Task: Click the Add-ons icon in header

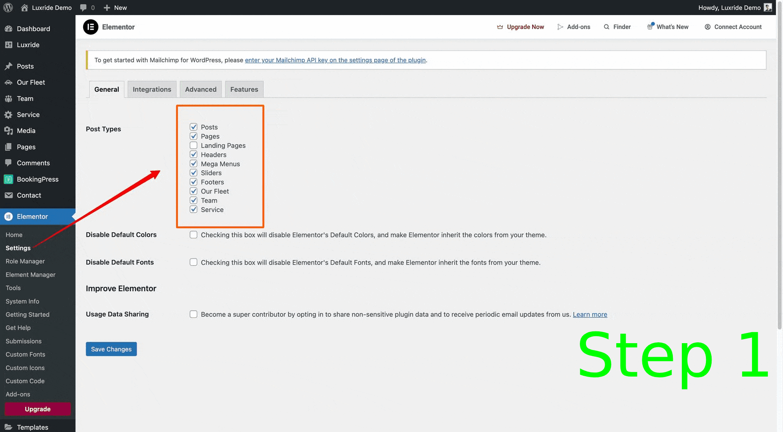Action: pos(560,27)
